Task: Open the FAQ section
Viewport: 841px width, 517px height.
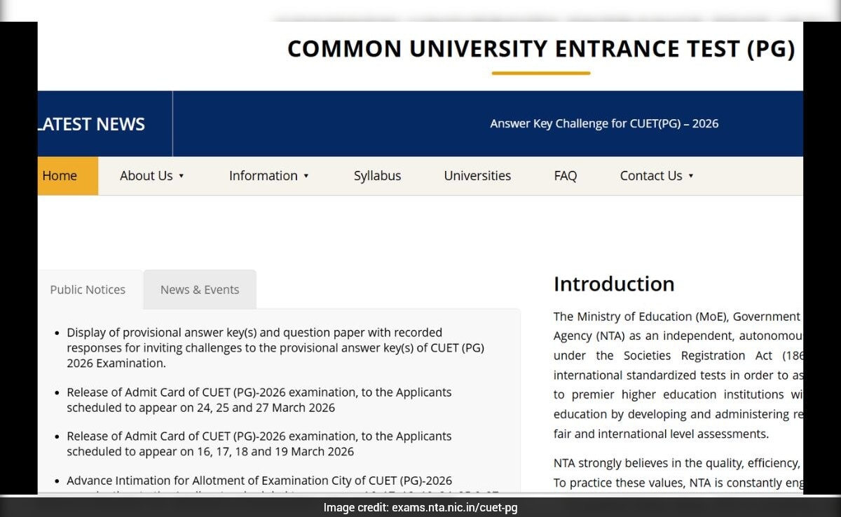Action: click(x=565, y=176)
